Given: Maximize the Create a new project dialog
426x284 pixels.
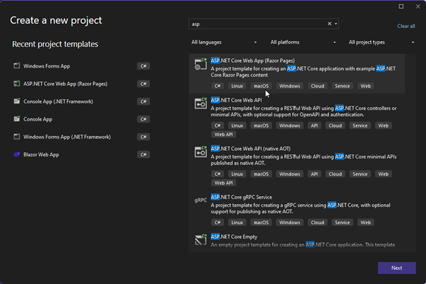Looking at the screenshot, I should pos(401,6).
